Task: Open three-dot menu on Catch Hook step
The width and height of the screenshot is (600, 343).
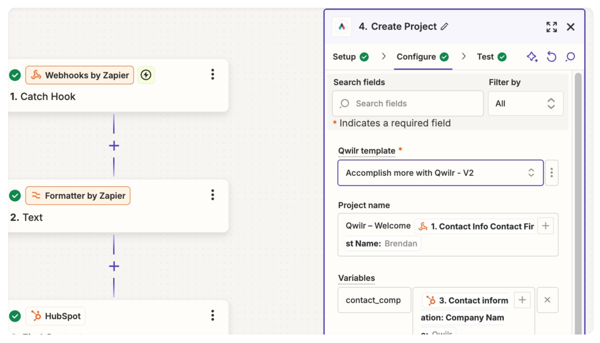Action: 213,75
